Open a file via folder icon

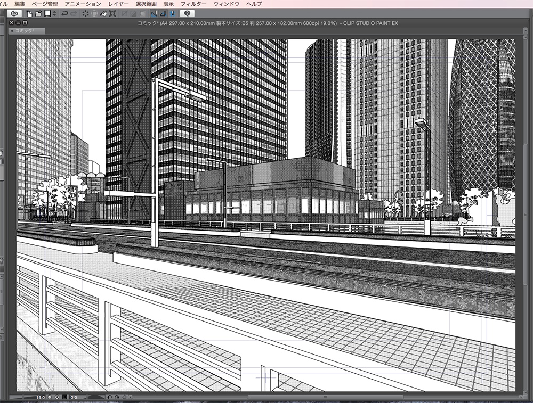click(38, 14)
